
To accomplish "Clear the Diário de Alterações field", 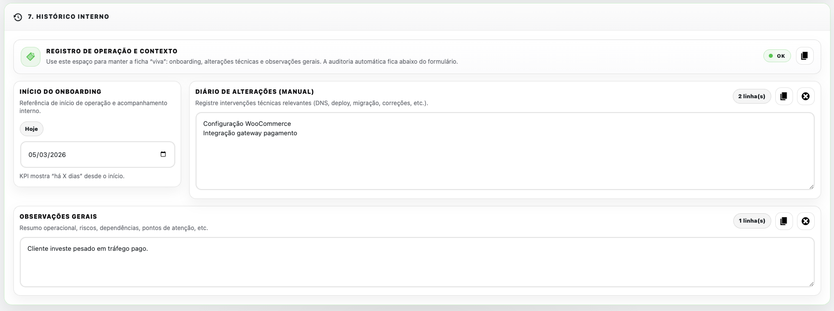I will point(805,96).
